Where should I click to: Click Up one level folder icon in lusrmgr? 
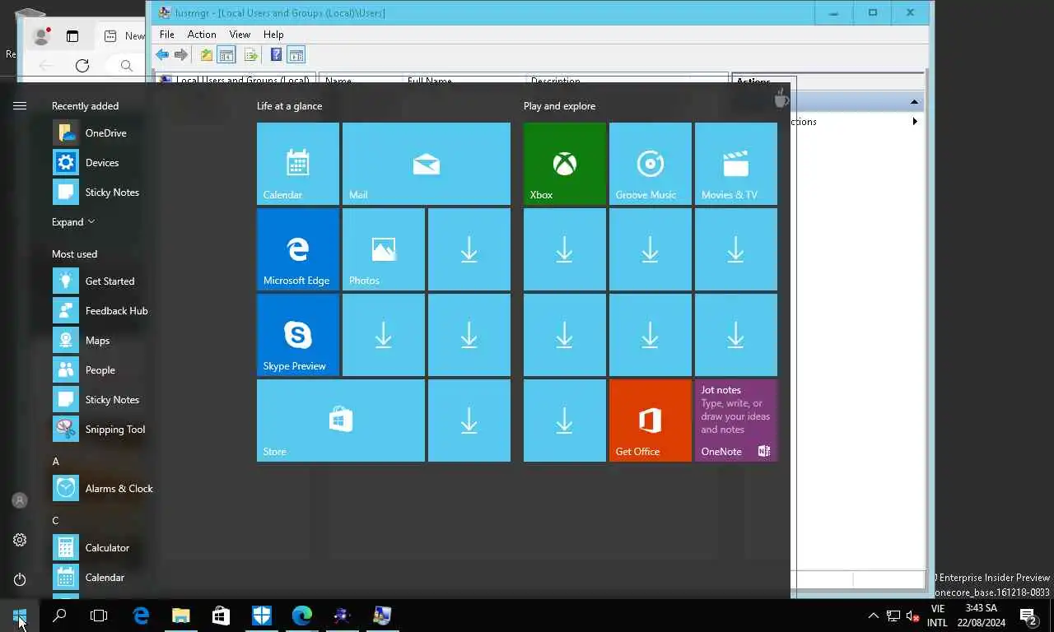[206, 55]
